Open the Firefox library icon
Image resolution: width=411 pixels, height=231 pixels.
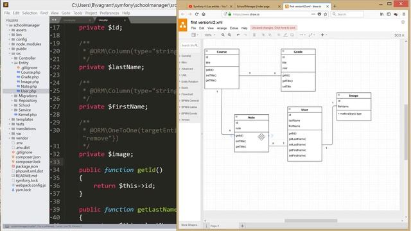[x=381, y=14]
